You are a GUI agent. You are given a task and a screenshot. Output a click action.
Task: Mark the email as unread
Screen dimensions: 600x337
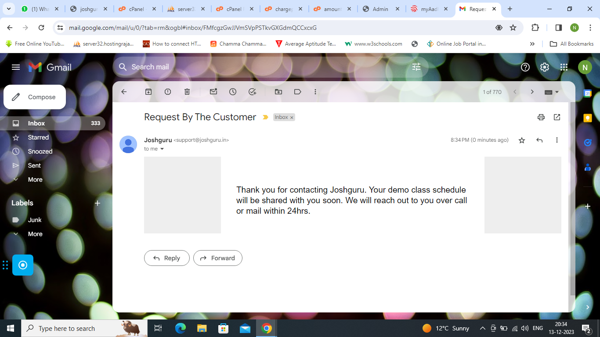tap(213, 92)
